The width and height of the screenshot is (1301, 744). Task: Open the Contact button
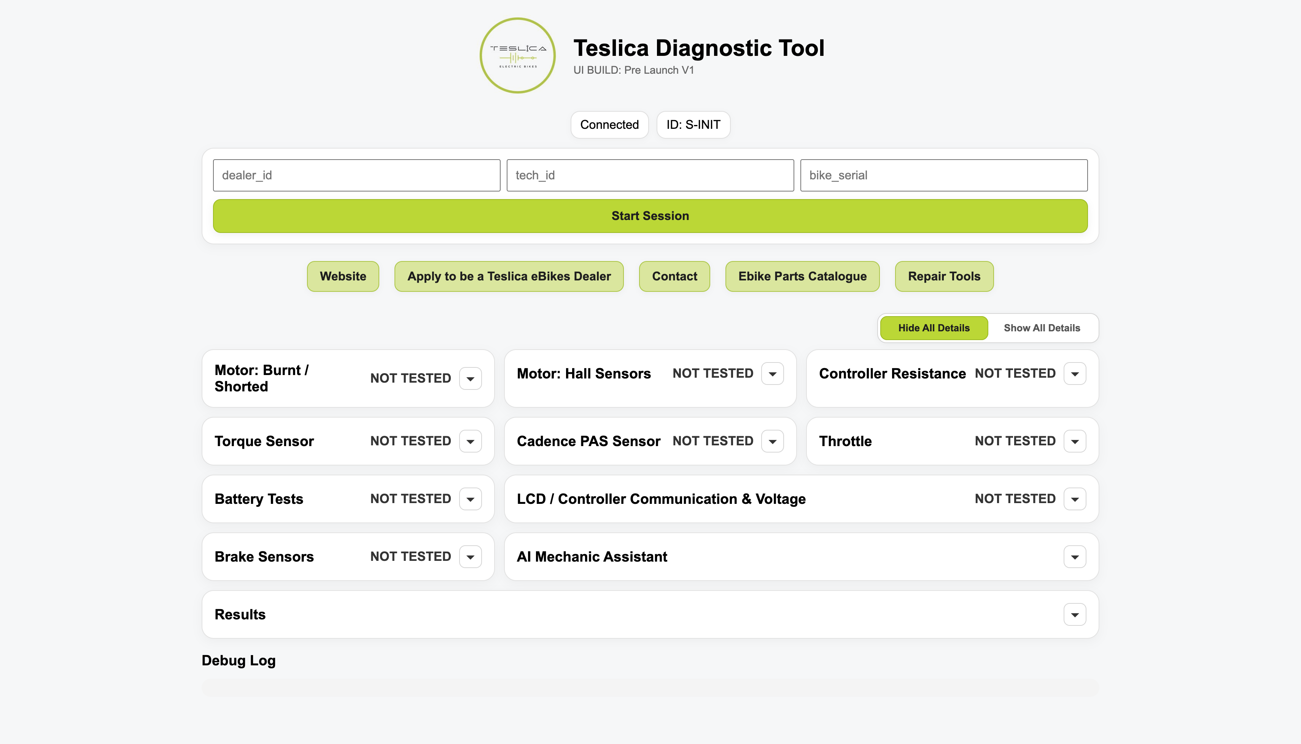point(674,277)
